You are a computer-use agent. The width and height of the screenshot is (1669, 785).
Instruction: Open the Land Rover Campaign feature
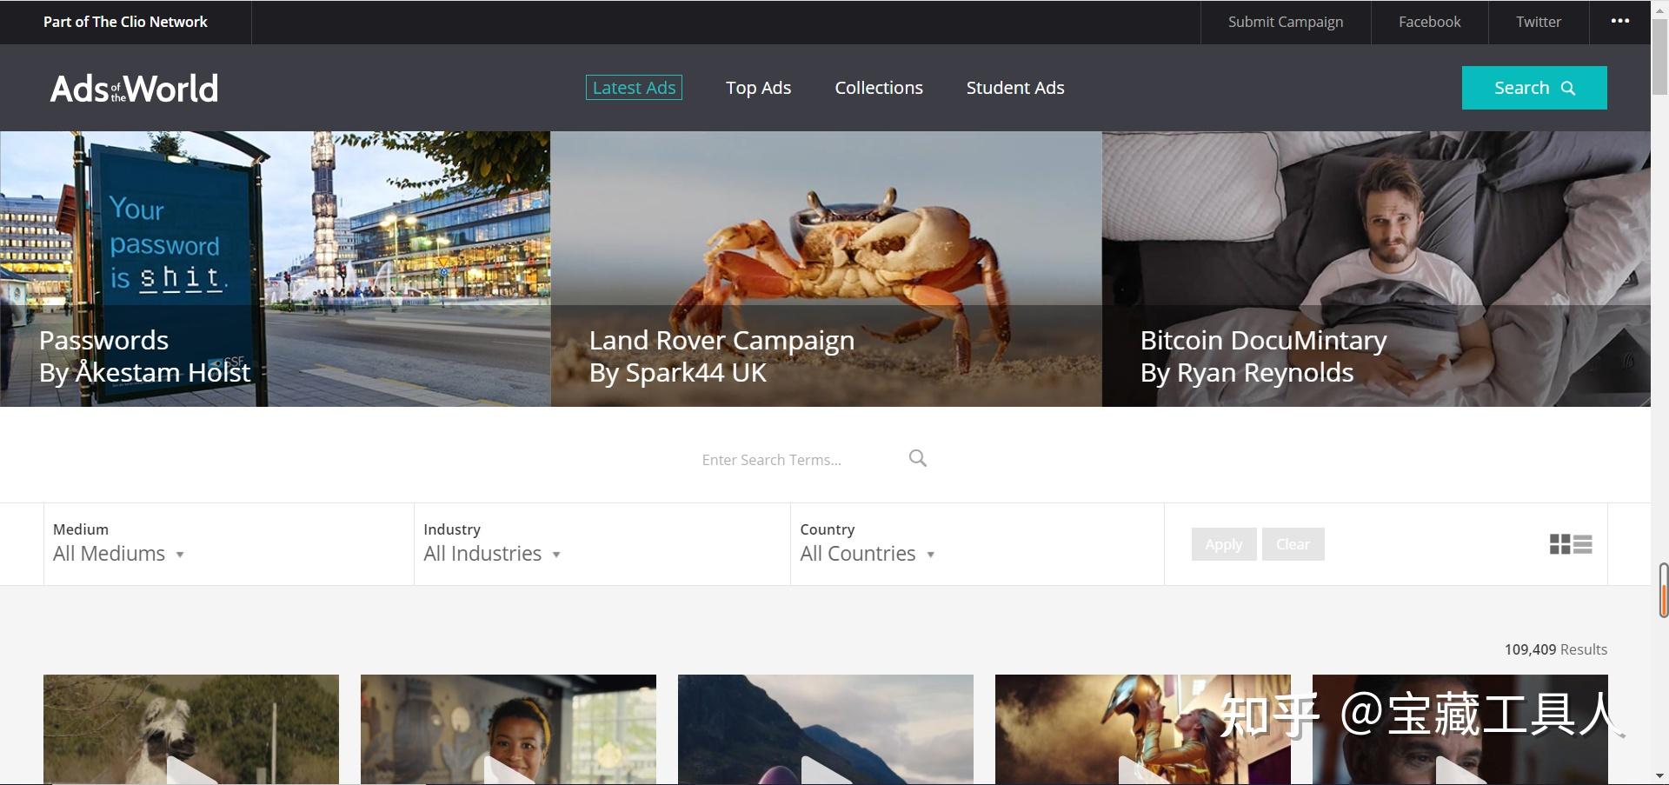tap(826, 269)
